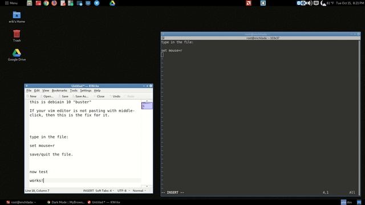
Task: Open File menu in KWrite
Action: (x=29, y=91)
